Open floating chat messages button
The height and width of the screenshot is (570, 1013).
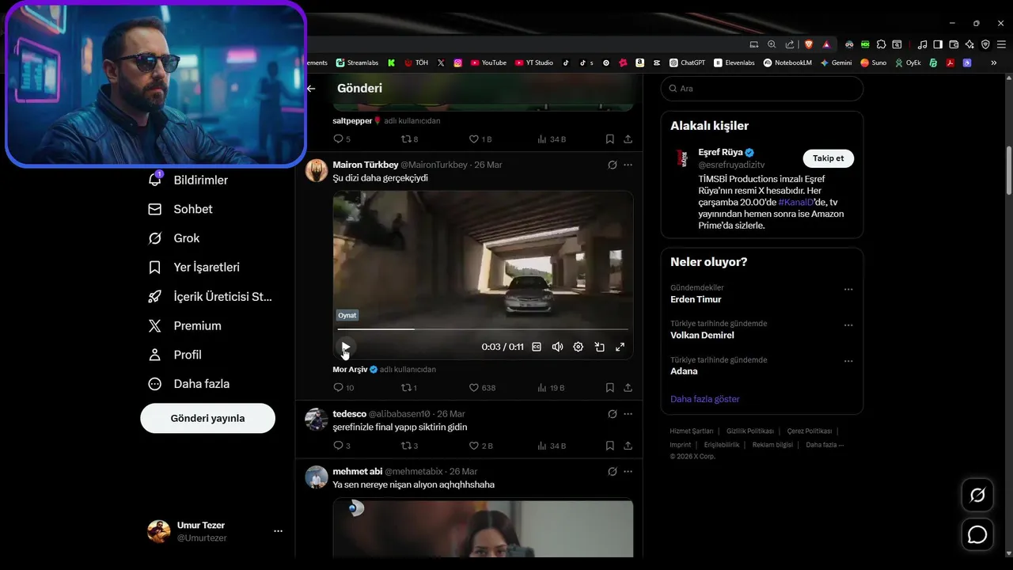pos(977,534)
